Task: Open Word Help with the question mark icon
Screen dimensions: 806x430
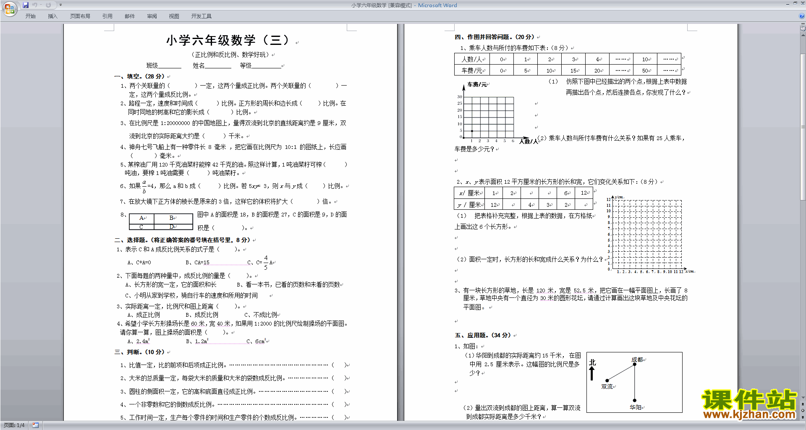Action: coord(801,16)
